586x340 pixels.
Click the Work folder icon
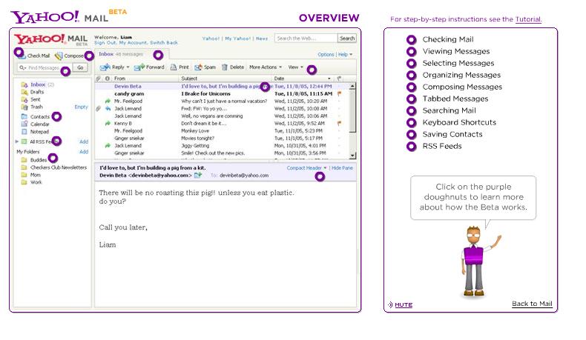coord(24,182)
